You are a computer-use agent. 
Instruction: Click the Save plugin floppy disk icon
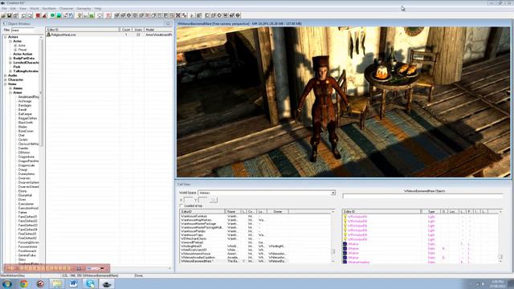pyautogui.click(x=9, y=15)
